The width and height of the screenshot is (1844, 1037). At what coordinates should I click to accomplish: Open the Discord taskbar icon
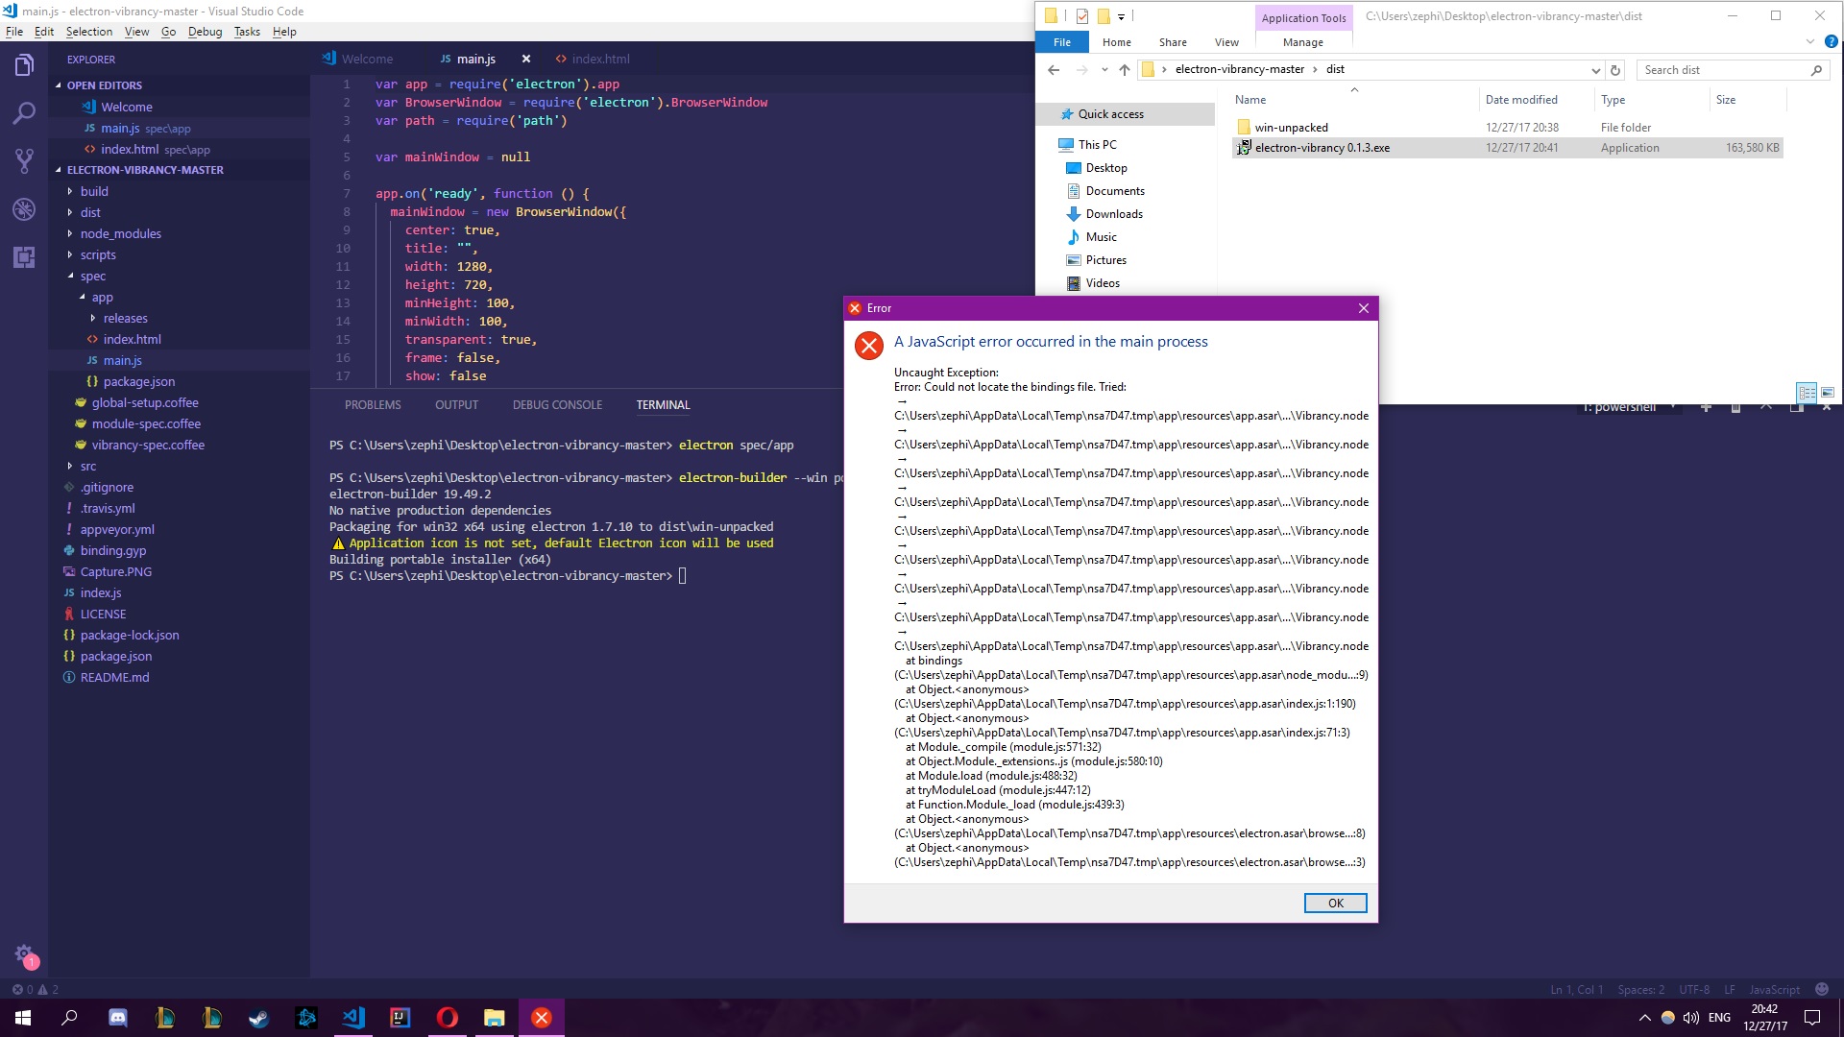[118, 1018]
